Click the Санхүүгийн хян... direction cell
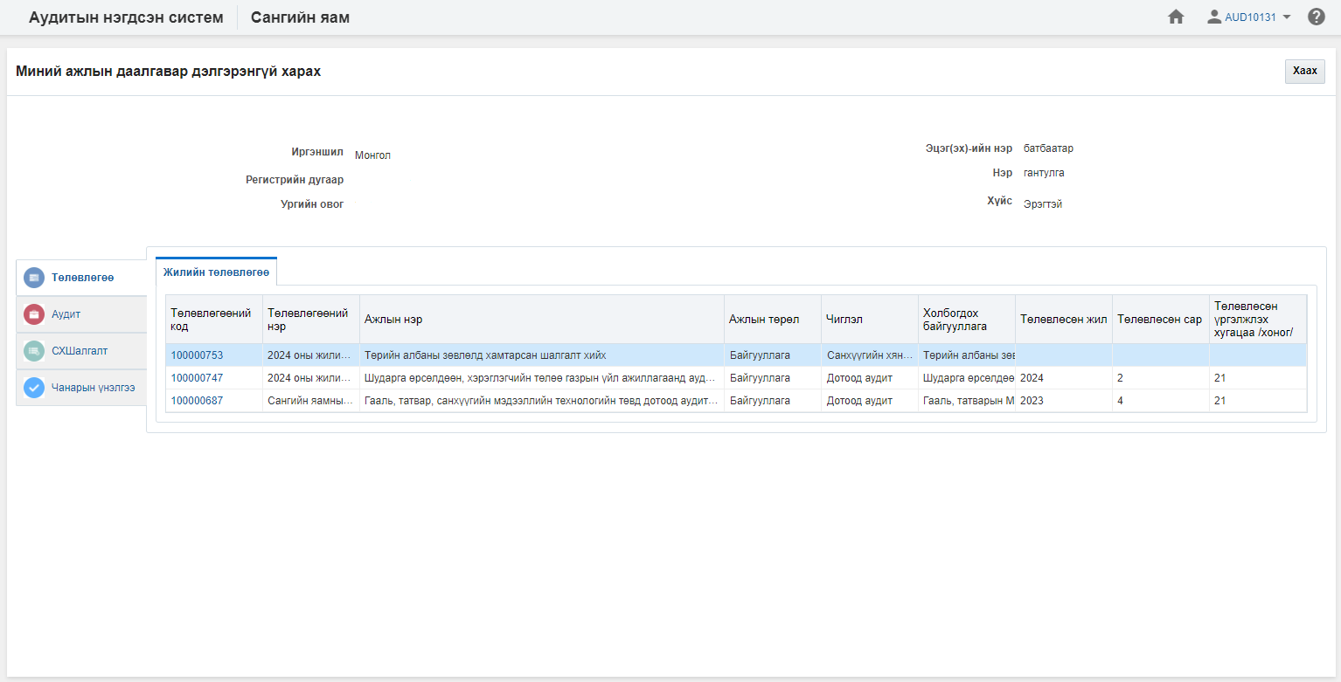Screen dimensions: 1341x682 (870, 355)
